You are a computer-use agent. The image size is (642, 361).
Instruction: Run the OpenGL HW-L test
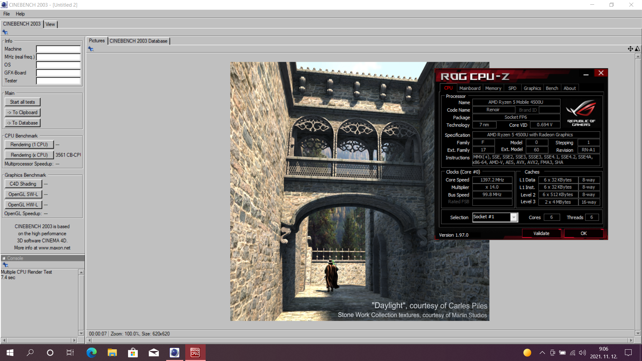point(23,205)
